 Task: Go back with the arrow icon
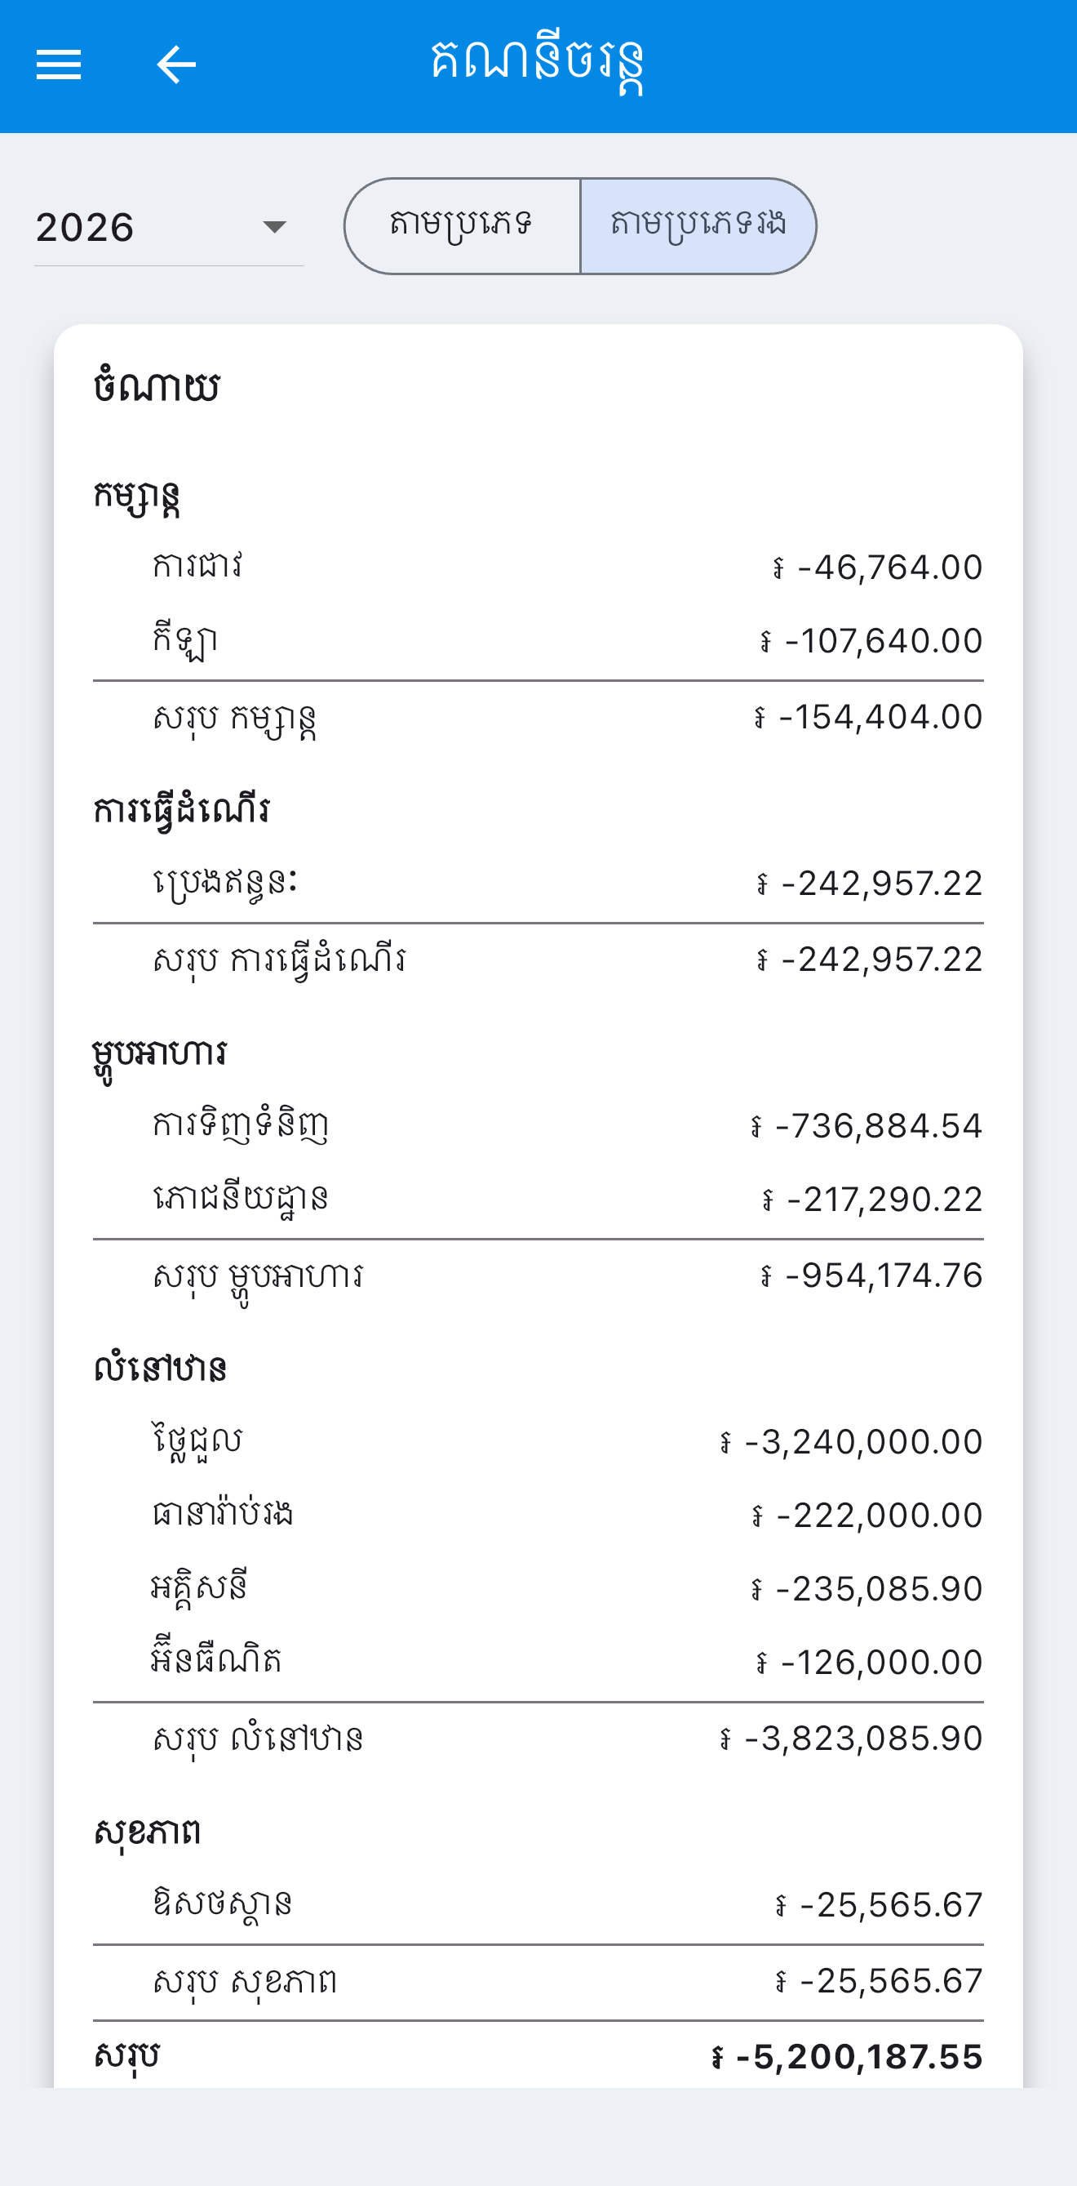(x=176, y=65)
